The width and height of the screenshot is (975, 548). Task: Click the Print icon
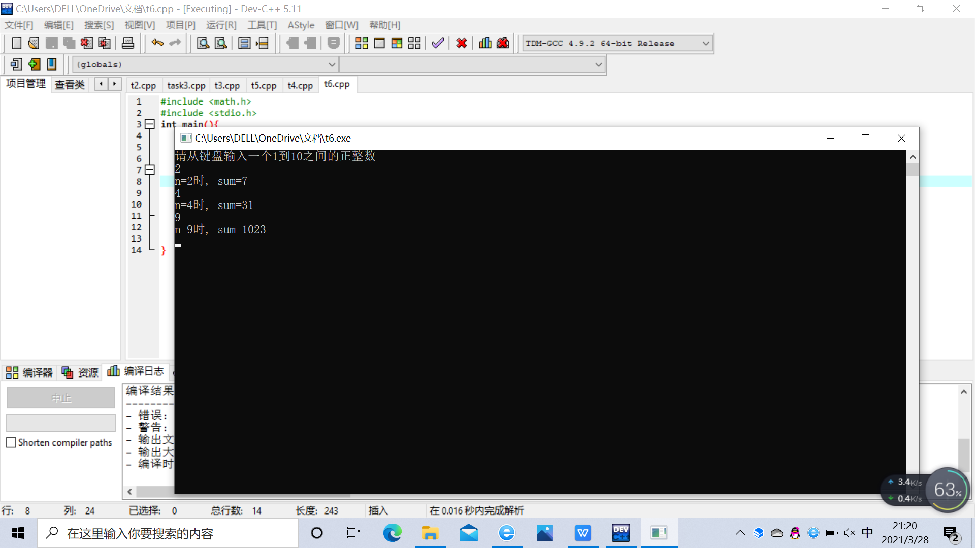[x=128, y=43]
